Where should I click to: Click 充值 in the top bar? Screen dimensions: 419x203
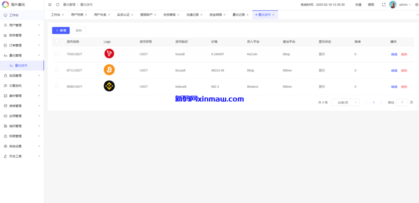point(358,4)
